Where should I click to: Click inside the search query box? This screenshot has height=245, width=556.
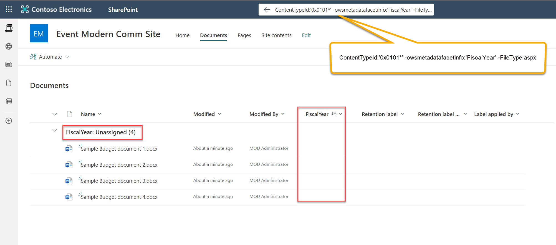click(352, 10)
